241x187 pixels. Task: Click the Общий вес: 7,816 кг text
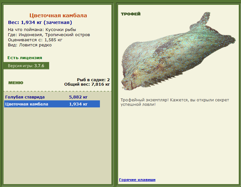click(87, 84)
